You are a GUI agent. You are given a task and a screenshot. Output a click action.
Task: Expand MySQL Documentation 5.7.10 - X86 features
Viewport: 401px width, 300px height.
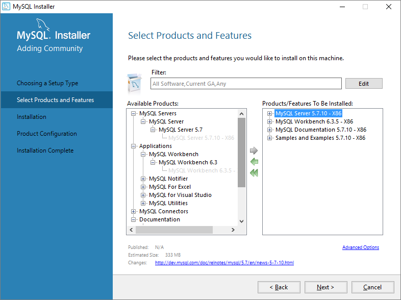click(x=269, y=130)
